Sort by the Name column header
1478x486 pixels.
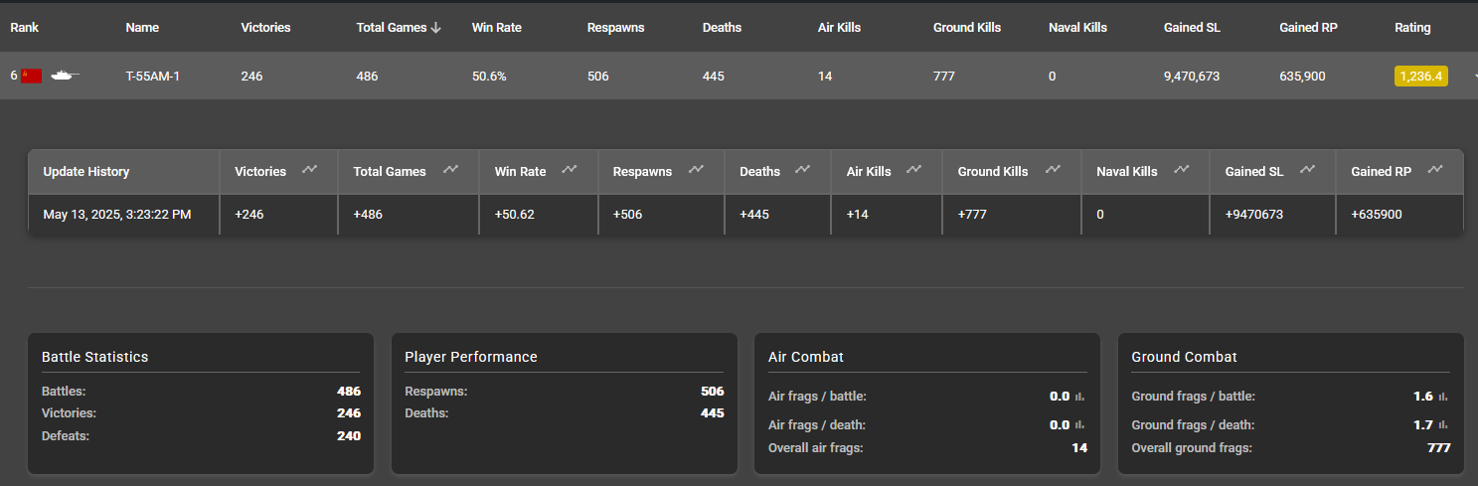[x=142, y=28]
